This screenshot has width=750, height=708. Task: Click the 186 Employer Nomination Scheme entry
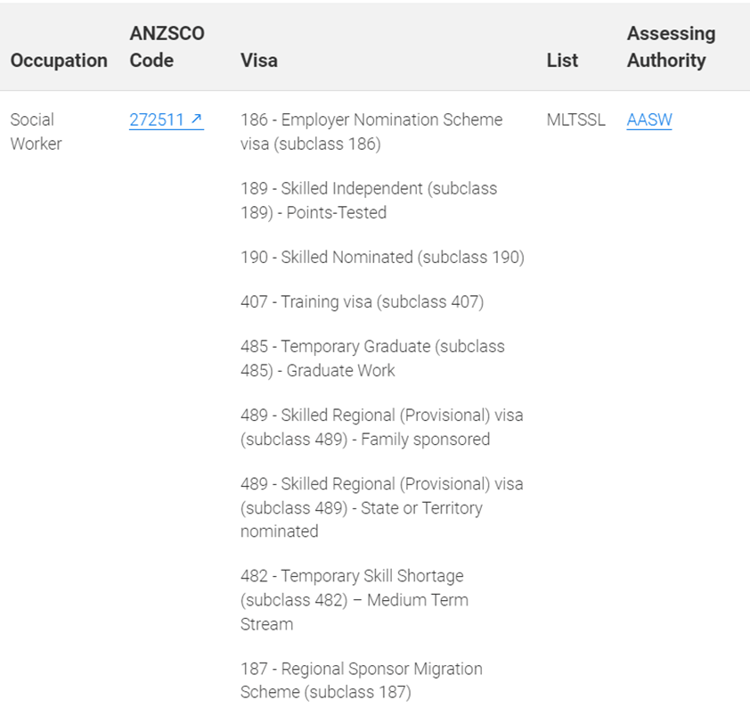tap(371, 132)
